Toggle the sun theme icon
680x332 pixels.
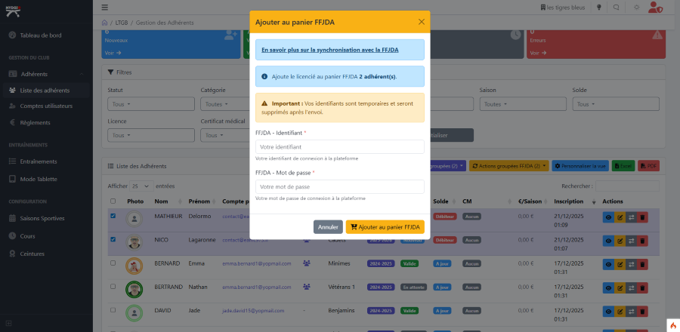[x=636, y=8]
